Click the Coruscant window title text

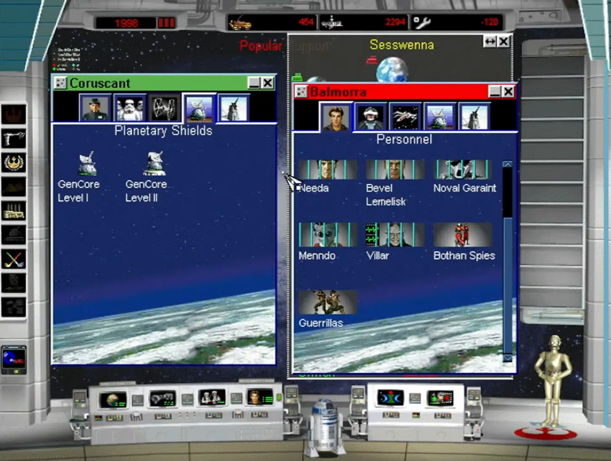pyautogui.click(x=100, y=83)
